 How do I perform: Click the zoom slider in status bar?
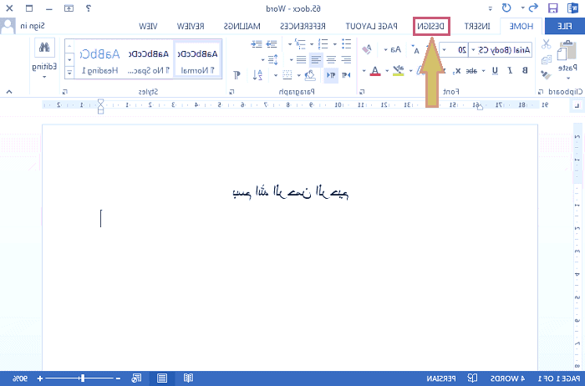(x=82, y=378)
